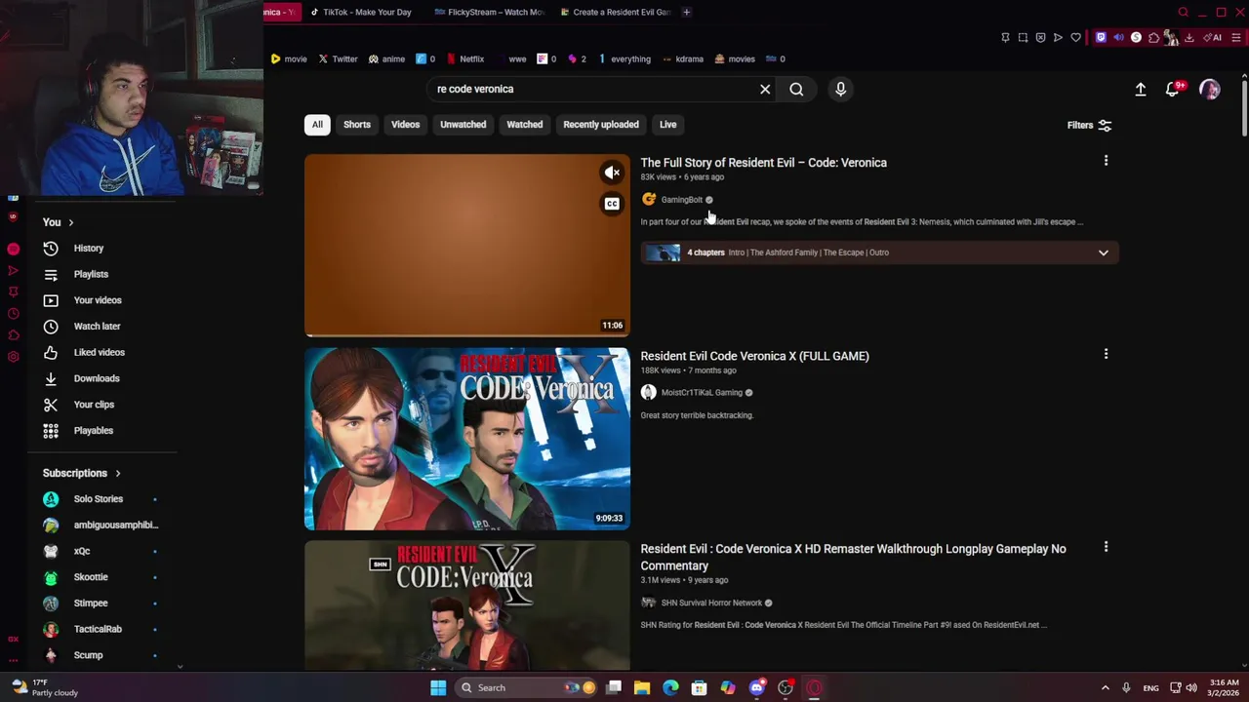
Task: Switch to the Create a Resident Evil tab
Action: click(615, 12)
